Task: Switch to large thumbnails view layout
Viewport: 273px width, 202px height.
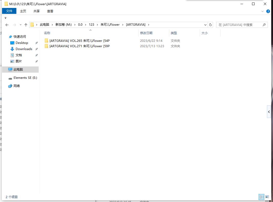Action: [267, 197]
